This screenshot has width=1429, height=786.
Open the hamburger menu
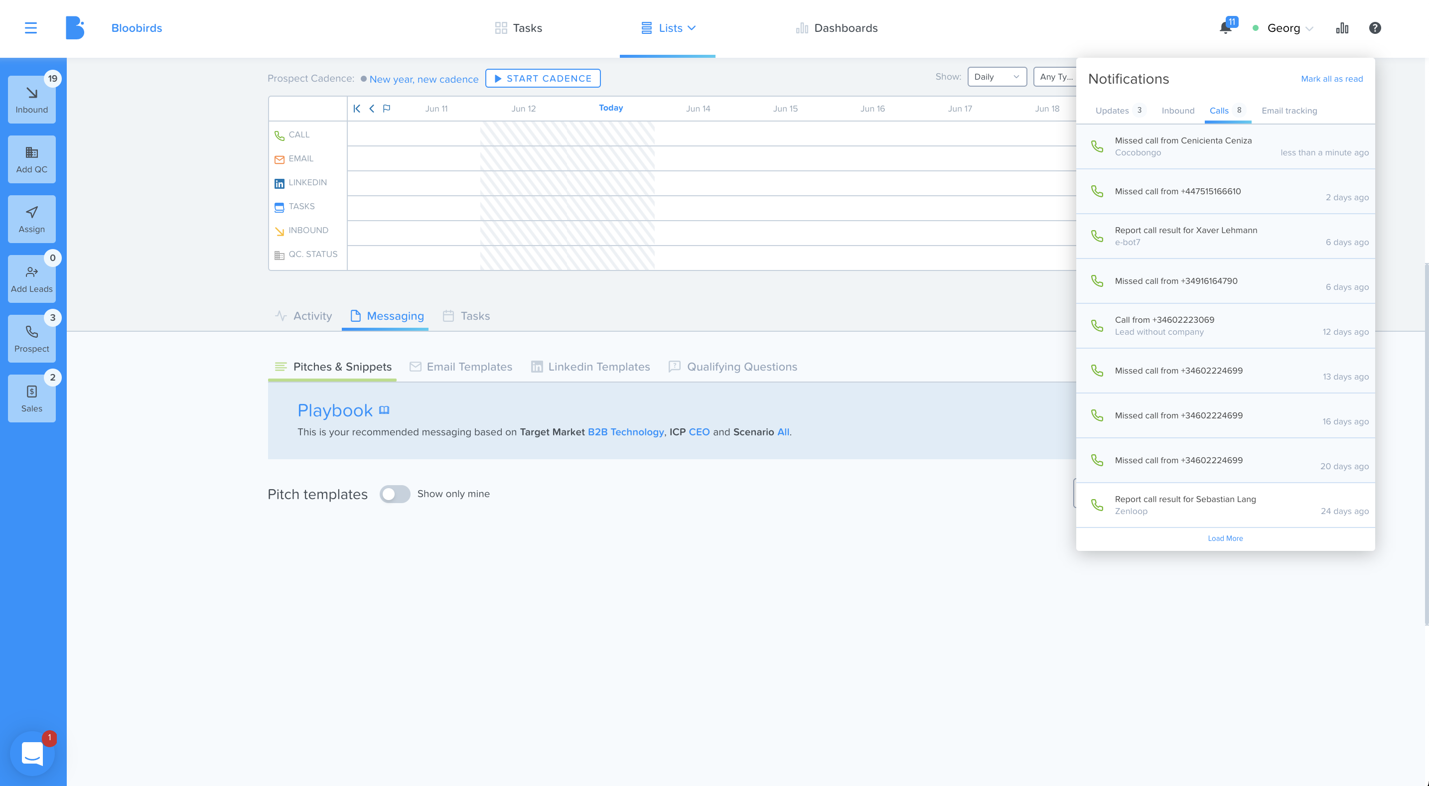click(x=30, y=28)
